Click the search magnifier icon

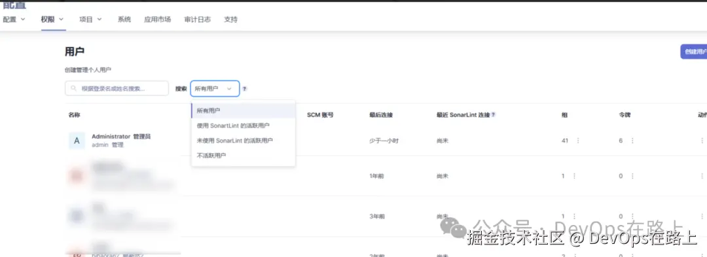pos(73,89)
